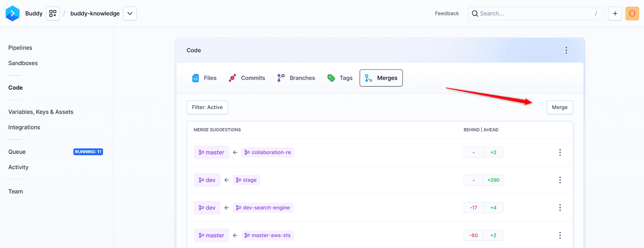Focus the Search input field

click(x=536, y=13)
